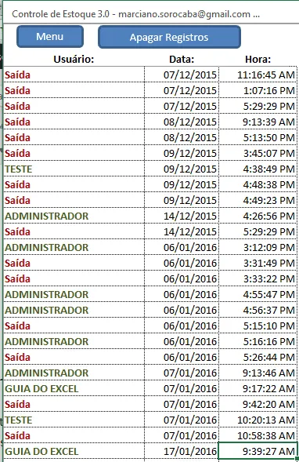Select the Usuário column header
This screenshot has width=299, height=462.
click(74, 60)
